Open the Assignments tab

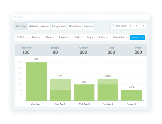[59, 26]
